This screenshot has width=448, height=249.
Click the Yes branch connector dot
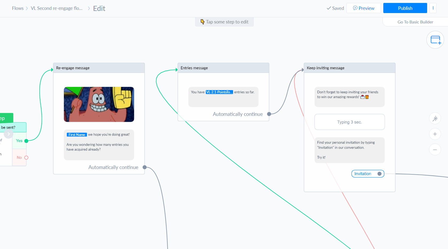click(26, 141)
